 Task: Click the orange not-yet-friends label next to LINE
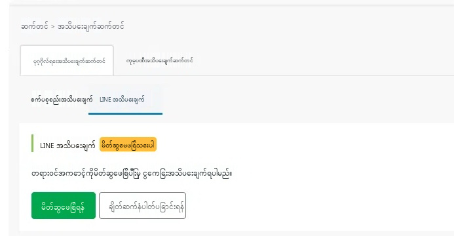click(x=128, y=144)
